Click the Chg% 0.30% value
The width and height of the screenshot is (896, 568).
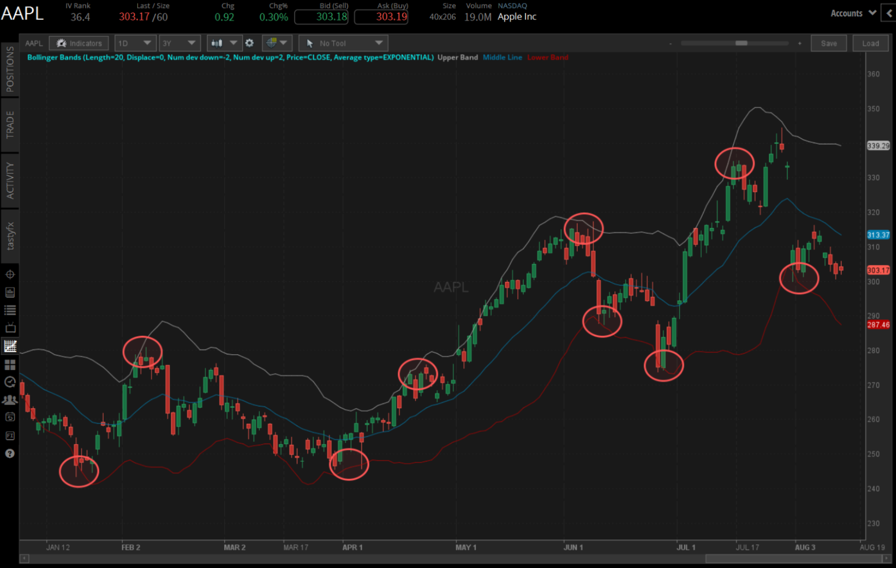tap(274, 17)
